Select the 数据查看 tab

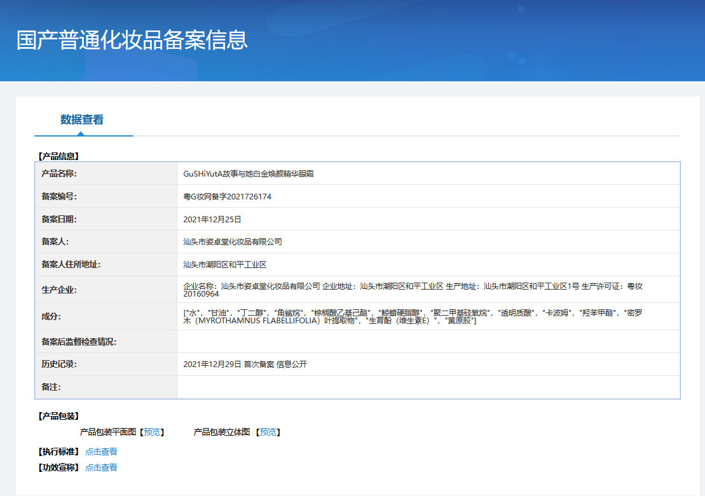(82, 119)
